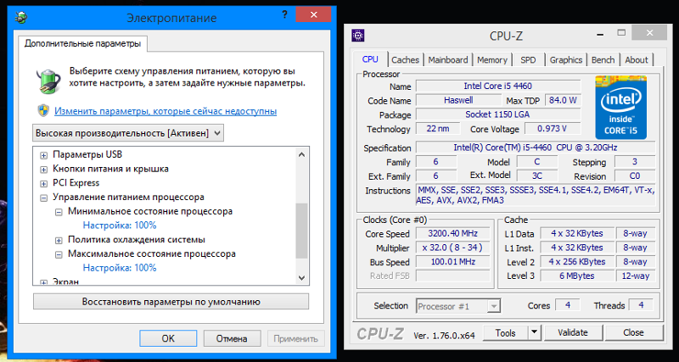Expand Параметры USB tree node
This screenshot has height=362, width=679.
44,155
